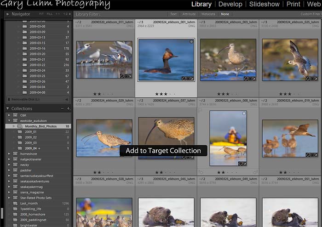Click develop badge on elkhorn_019 thumbnail

[316, 155]
